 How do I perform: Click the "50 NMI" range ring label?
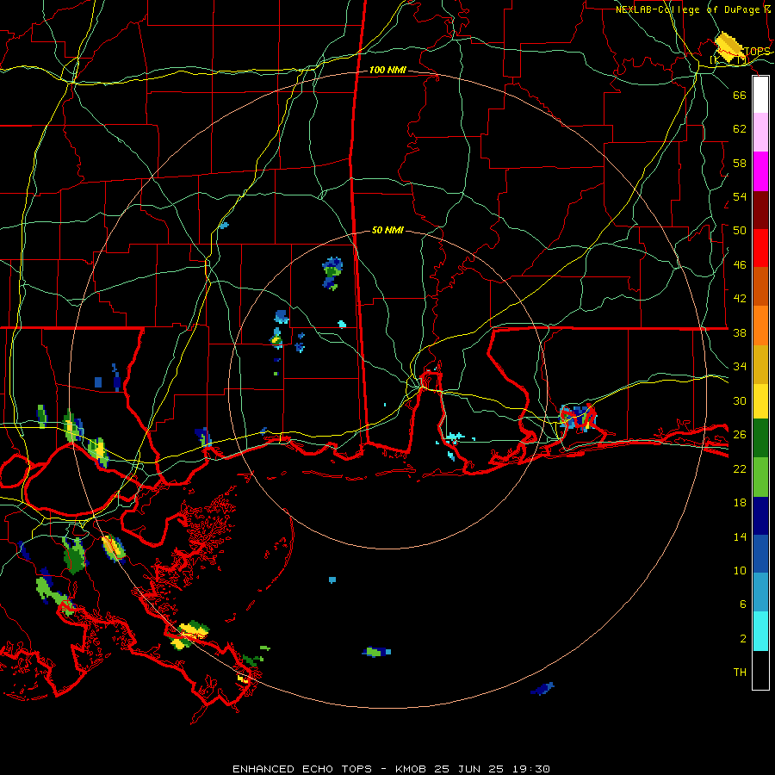[387, 230]
